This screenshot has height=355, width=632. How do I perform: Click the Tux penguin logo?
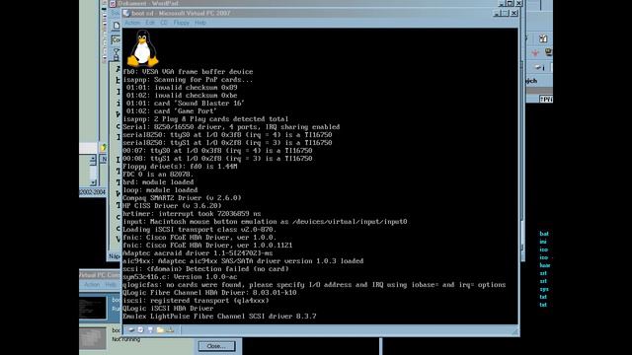pyautogui.click(x=142, y=48)
